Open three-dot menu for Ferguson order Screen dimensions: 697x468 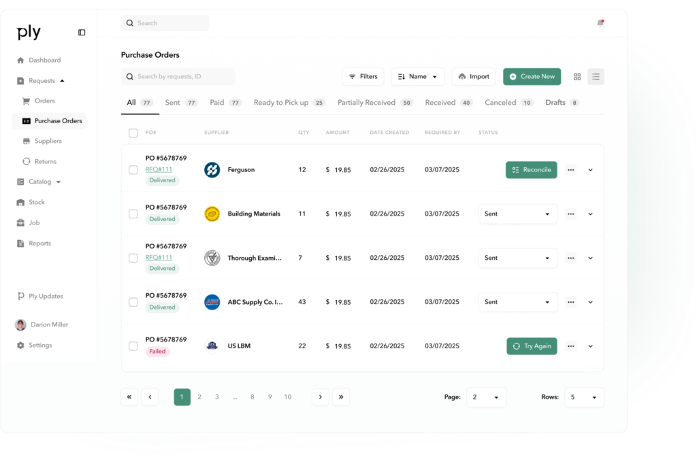570,170
